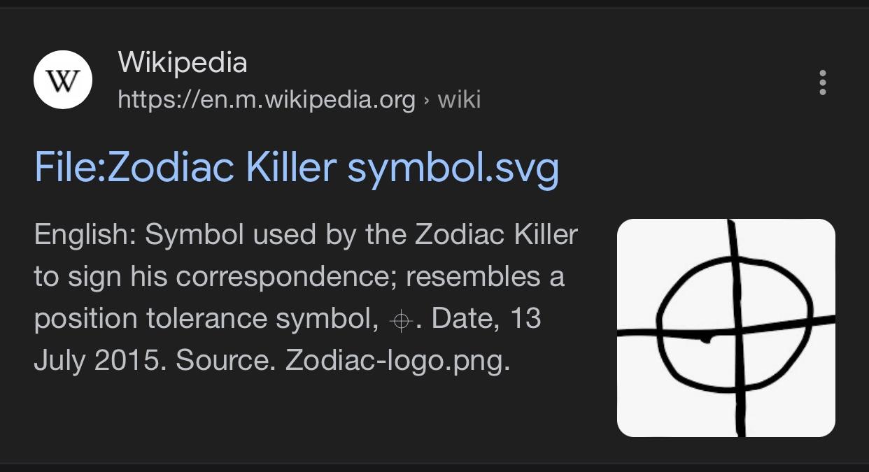Click the inline position tolerance symbol glyph

point(400,321)
